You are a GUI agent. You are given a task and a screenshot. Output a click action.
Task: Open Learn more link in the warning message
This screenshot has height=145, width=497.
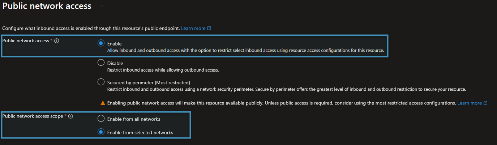click(x=472, y=103)
